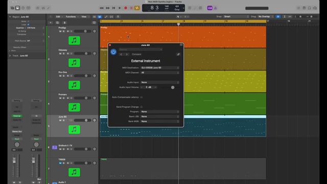Toggle the Inspector button in the control bar
327x184 pixels.
(x=18, y=8)
